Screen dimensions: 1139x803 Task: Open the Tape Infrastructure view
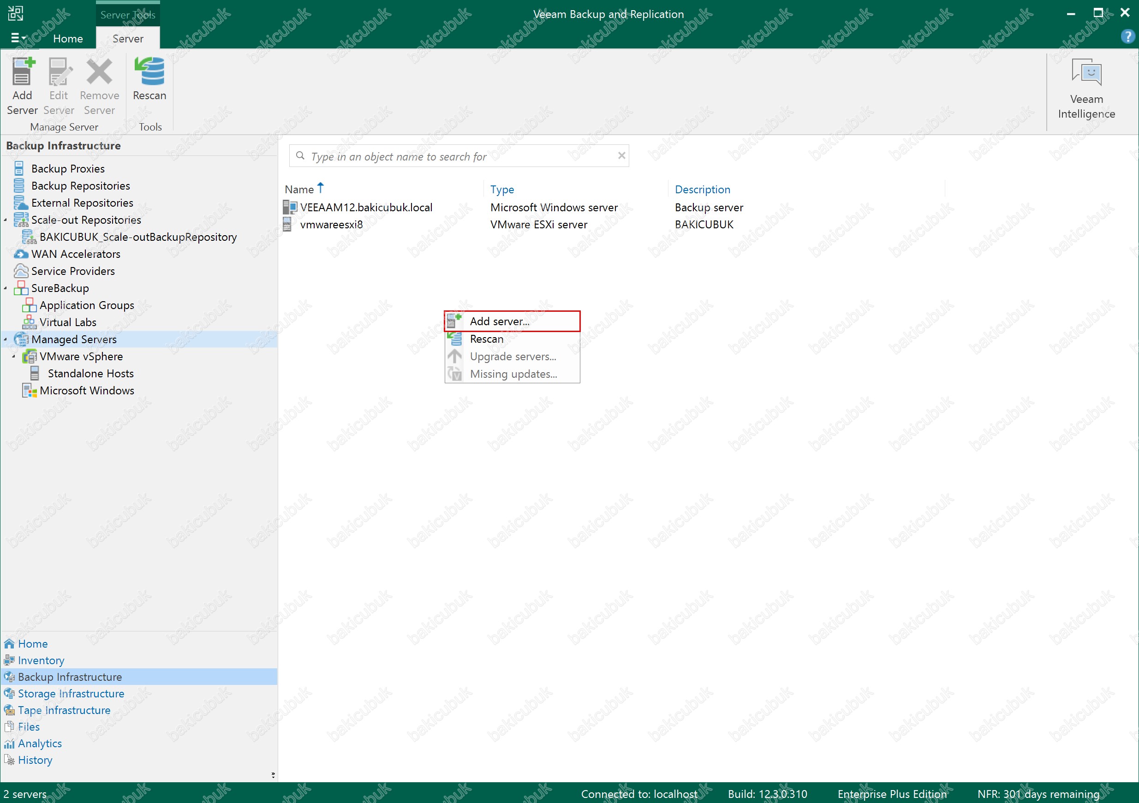(x=64, y=710)
